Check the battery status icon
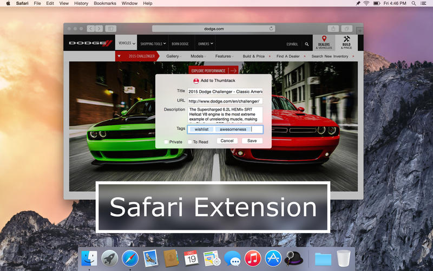This screenshot has height=271, width=433. coord(376,3)
